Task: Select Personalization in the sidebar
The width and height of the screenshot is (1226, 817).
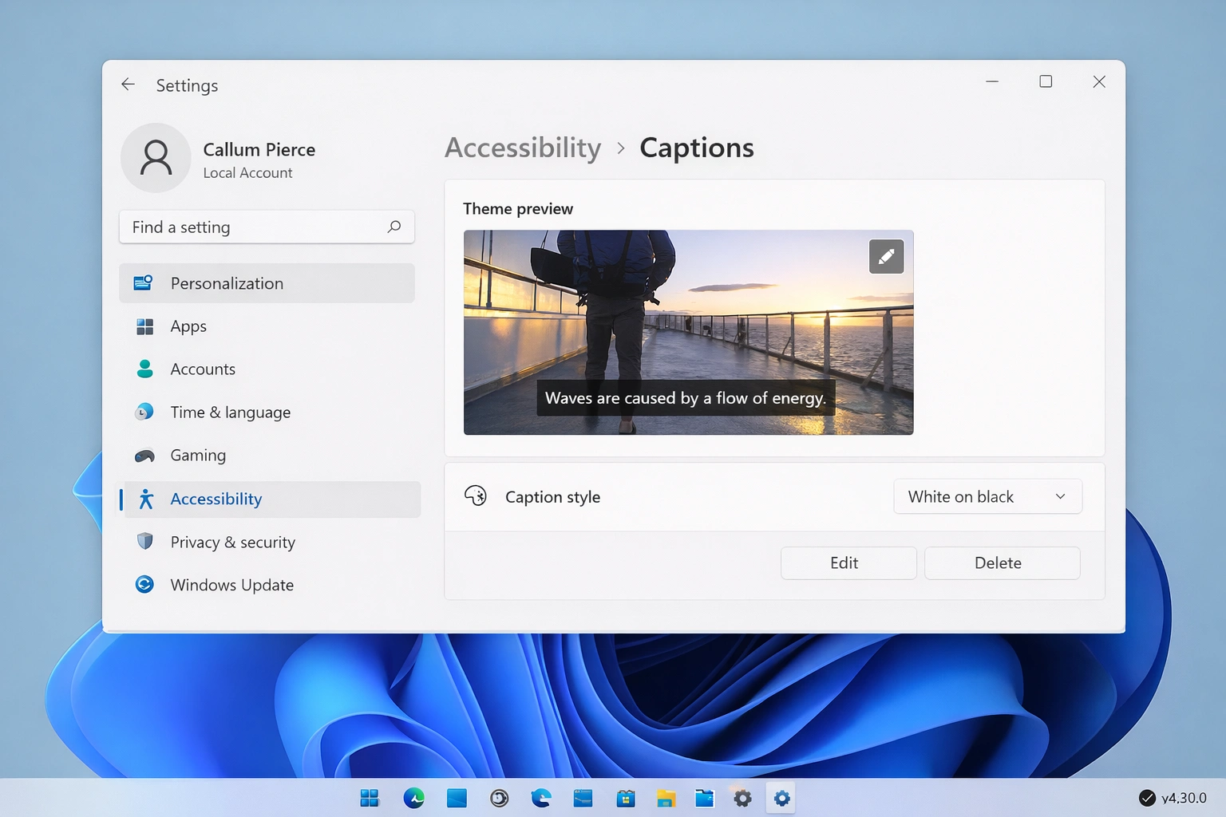Action: pos(226,283)
